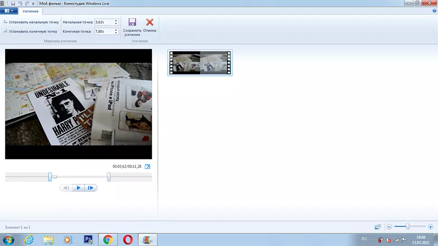Click the zoom-in plus icon in status bar

click(x=430, y=227)
